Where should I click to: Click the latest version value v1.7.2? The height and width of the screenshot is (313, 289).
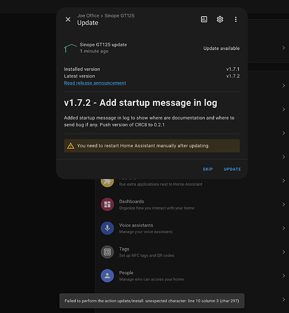coord(233,76)
